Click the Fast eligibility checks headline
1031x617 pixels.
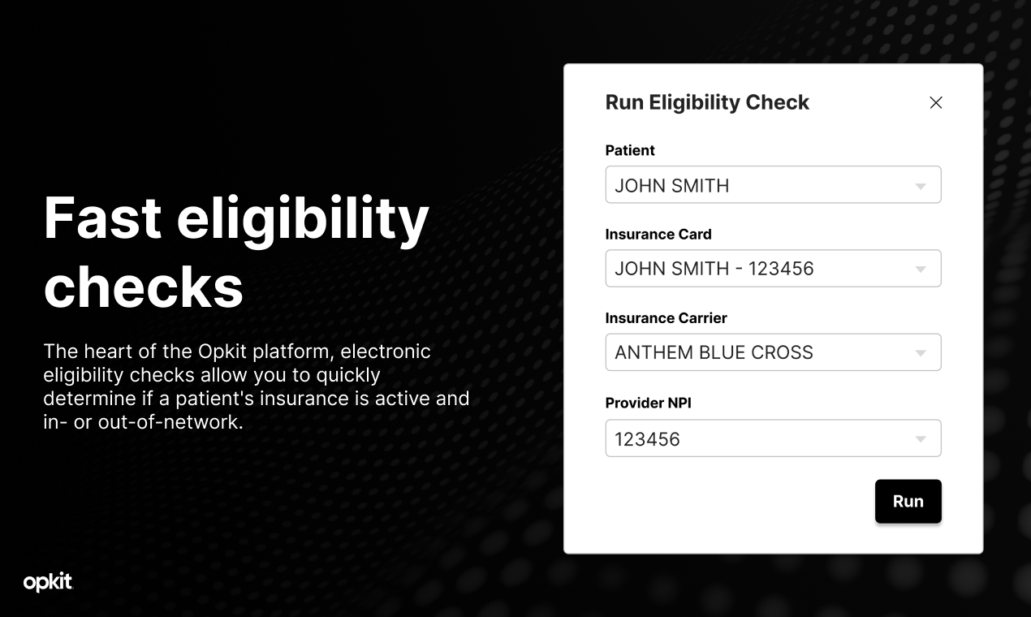pyautogui.click(x=236, y=252)
